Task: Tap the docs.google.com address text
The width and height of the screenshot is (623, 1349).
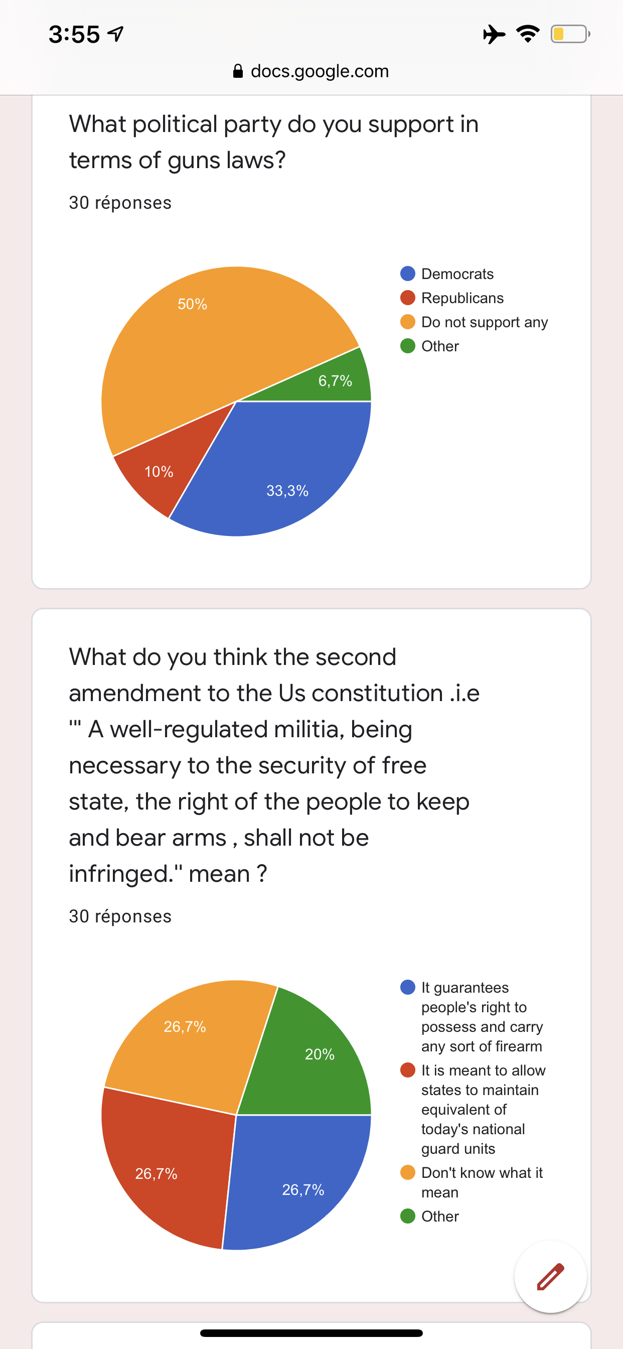Action: point(320,71)
